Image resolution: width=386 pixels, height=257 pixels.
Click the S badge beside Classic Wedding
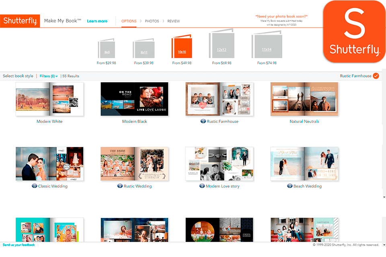[x=35, y=186]
